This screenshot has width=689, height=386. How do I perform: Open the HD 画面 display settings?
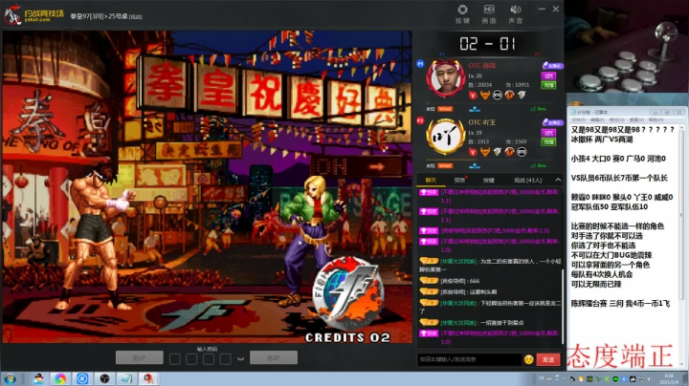pos(489,14)
